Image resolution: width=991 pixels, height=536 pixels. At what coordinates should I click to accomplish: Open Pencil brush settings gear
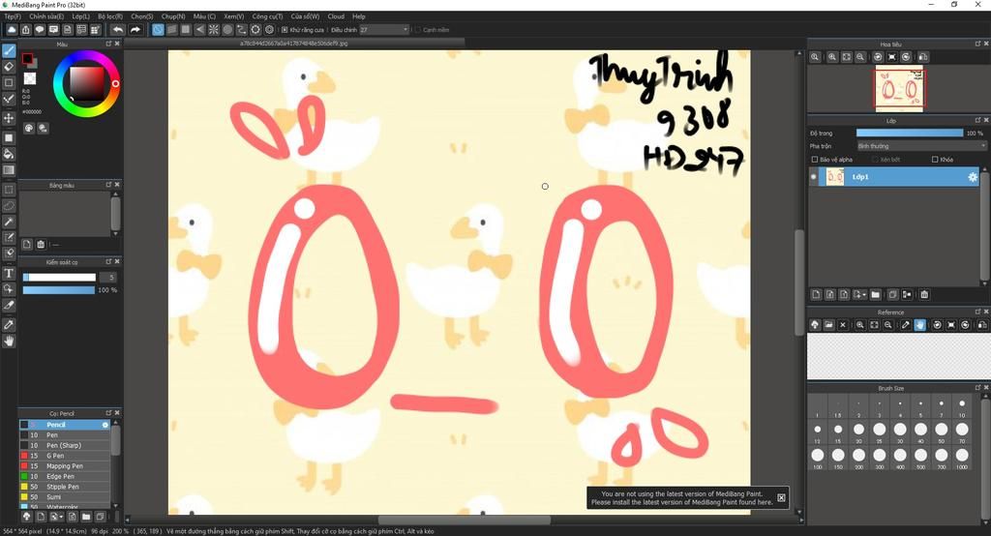pos(105,425)
